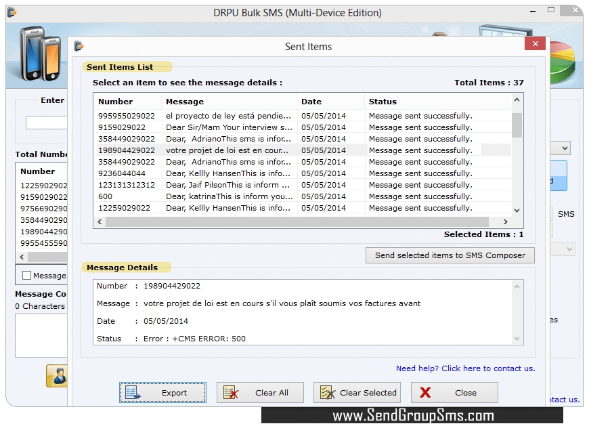Click the Clear Selected button's checklist icon
This screenshot has height=426, width=589.
click(328, 393)
